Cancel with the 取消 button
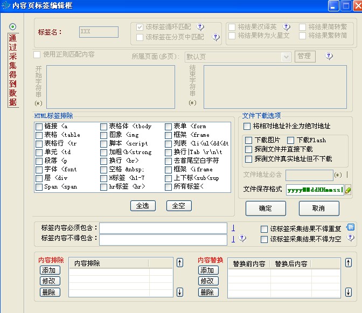Screen dimensions: 362x313 [x=319, y=208]
